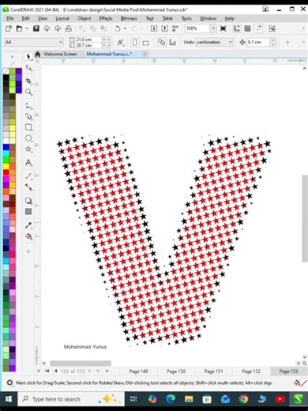Open Microsoft Edge from the taskbar

coord(171,399)
